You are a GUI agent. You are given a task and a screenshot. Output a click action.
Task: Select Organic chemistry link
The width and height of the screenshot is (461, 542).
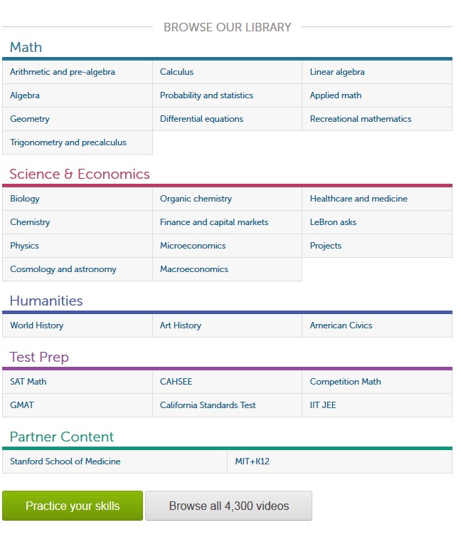(196, 199)
